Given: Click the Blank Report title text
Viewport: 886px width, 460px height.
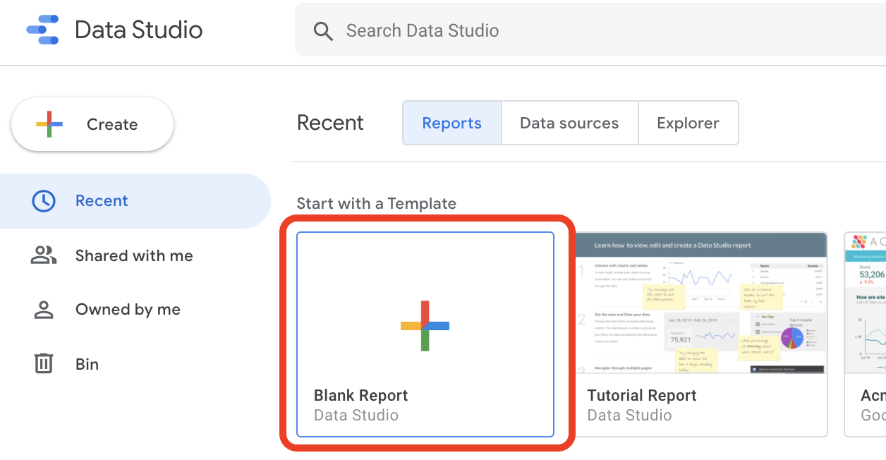Looking at the screenshot, I should (361, 396).
